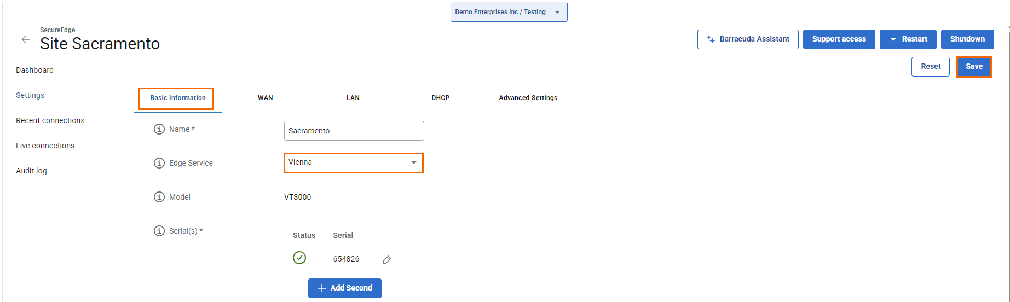1010x302 pixels.
Task: Click the pencil edit icon for serial 654826
Action: coord(387,259)
